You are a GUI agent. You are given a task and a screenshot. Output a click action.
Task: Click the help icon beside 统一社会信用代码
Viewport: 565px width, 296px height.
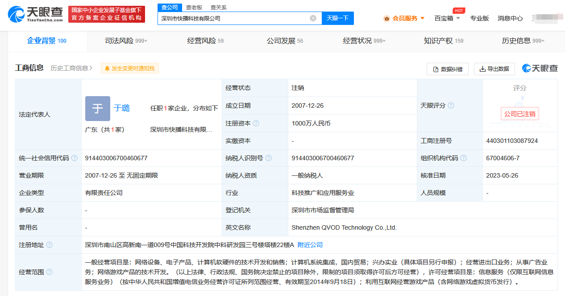[75, 158]
